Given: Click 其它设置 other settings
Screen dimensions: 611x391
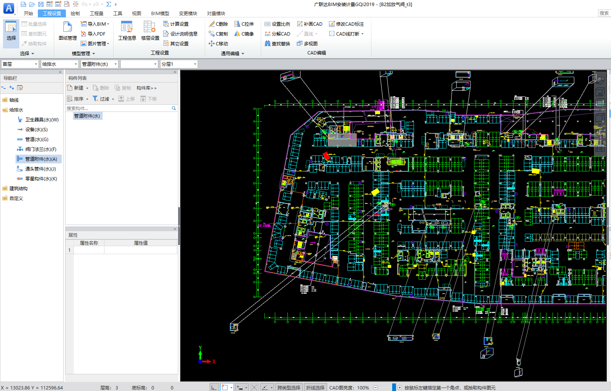Looking at the screenshot, I should [176, 43].
